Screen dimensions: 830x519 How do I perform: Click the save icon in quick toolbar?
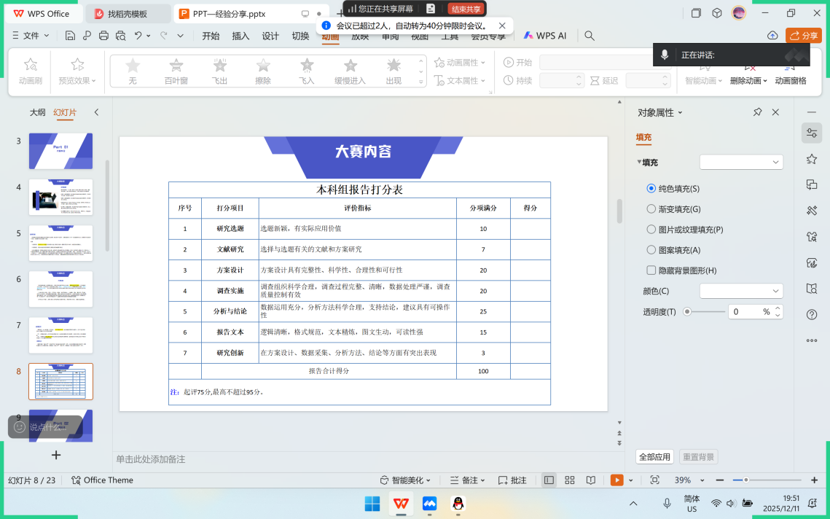click(x=70, y=36)
